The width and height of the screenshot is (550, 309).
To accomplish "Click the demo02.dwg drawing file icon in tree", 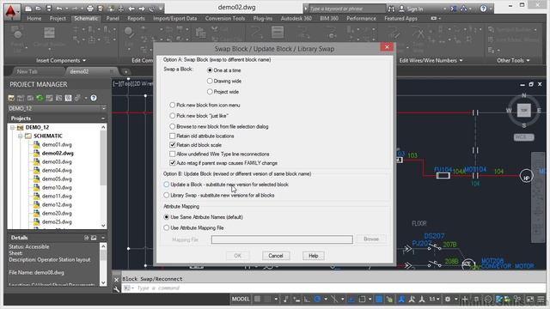I will [x=36, y=153].
